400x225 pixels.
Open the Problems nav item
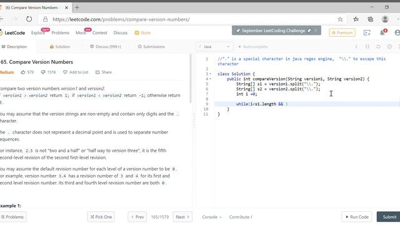(60, 32)
